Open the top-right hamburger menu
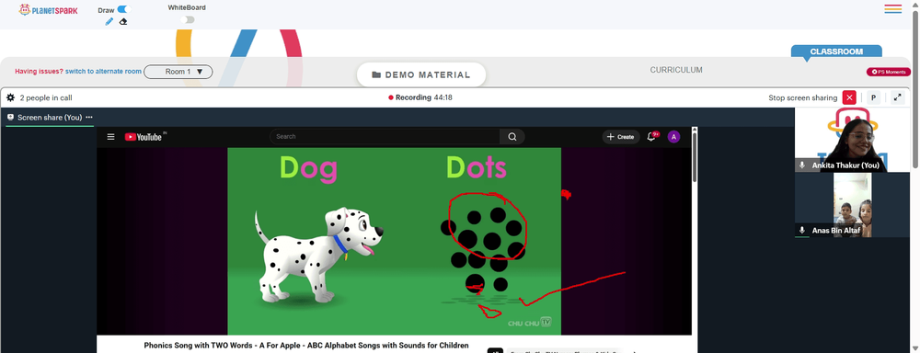The image size is (920, 353). click(893, 9)
